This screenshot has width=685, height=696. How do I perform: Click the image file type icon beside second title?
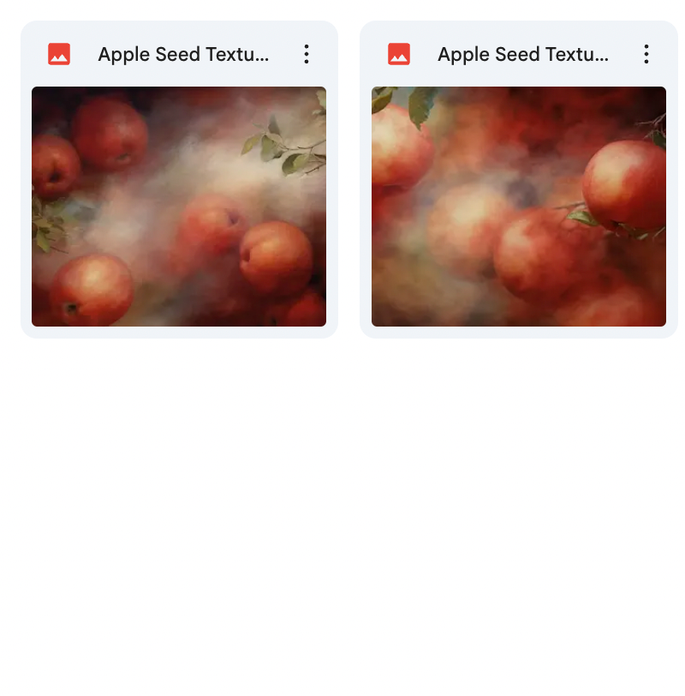pos(399,54)
